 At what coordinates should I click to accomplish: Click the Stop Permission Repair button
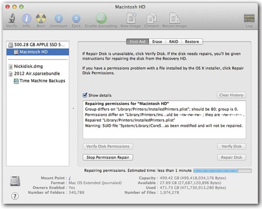[108, 157]
